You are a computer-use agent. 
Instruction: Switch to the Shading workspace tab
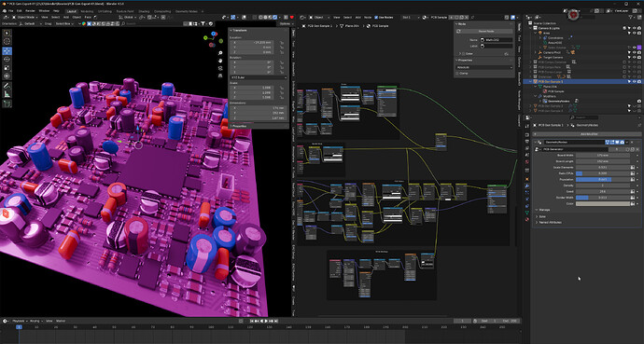point(144,11)
